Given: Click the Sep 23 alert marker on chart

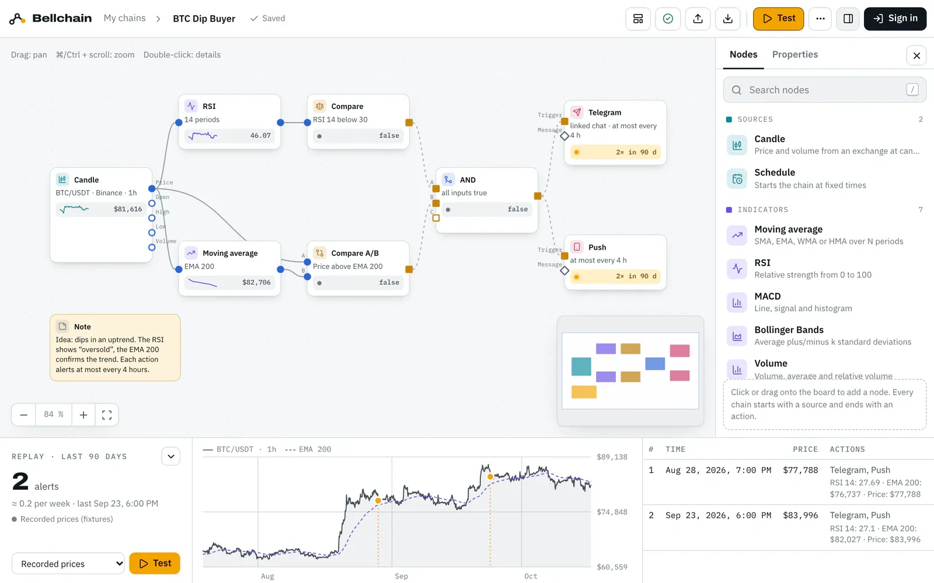Looking at the screenshot, I should pyautogui.click(x=490, y=477).
